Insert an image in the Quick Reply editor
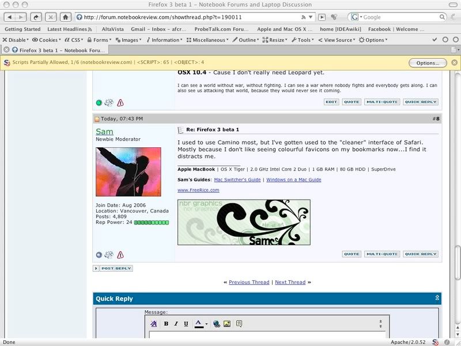 227,324
